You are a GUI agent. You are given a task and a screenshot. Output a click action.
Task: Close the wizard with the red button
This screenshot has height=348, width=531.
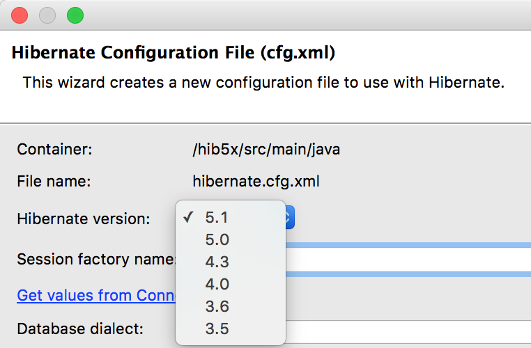click(20, 15)
